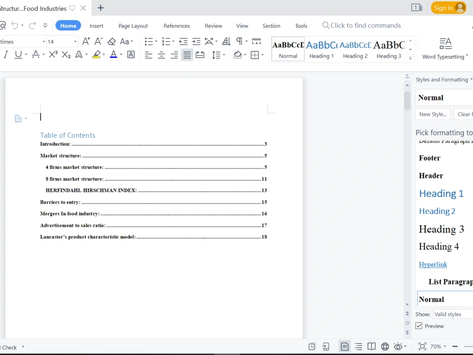Toggle underline formatting
Image resolution: width=473 pixels, height=355 pixels.
click(18, 54)
